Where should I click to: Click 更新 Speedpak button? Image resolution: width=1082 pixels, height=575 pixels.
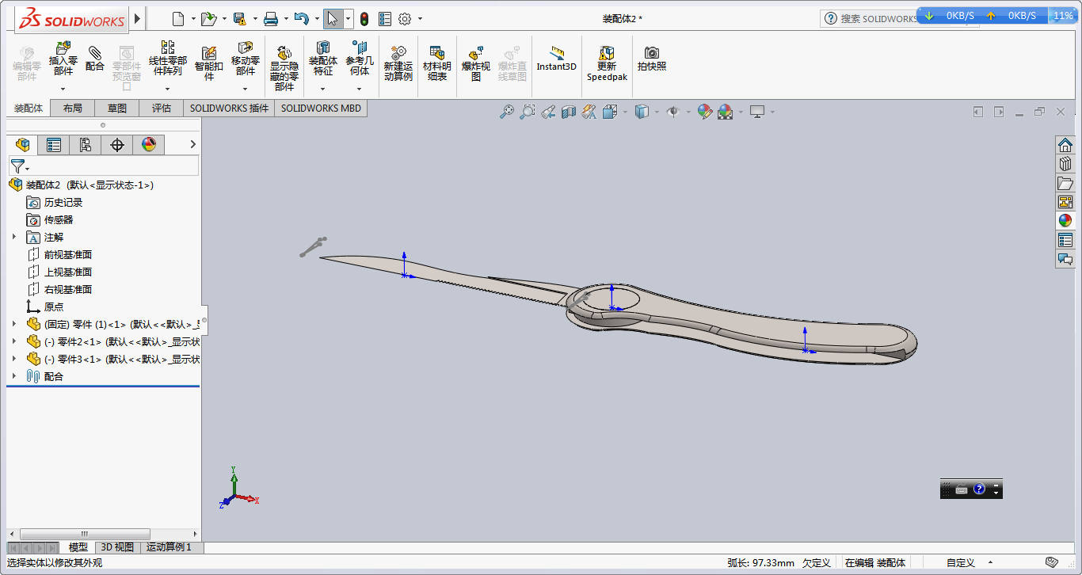pyautogui.click(x=607, y=63)
